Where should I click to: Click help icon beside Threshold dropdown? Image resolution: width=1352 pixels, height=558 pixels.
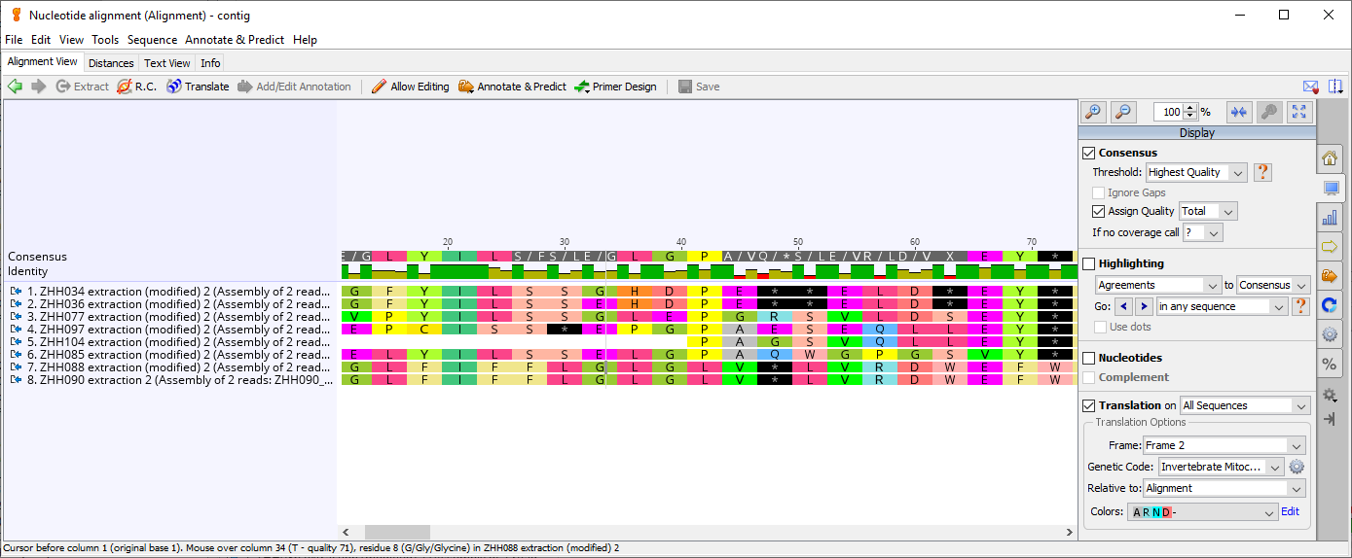pyautogui.click(x=1262, y=172)
